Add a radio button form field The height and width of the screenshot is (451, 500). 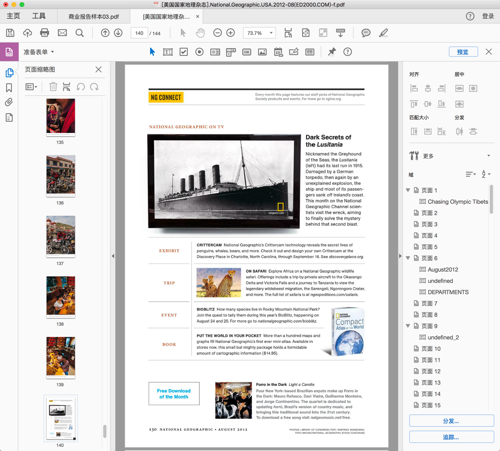point(199,52)
